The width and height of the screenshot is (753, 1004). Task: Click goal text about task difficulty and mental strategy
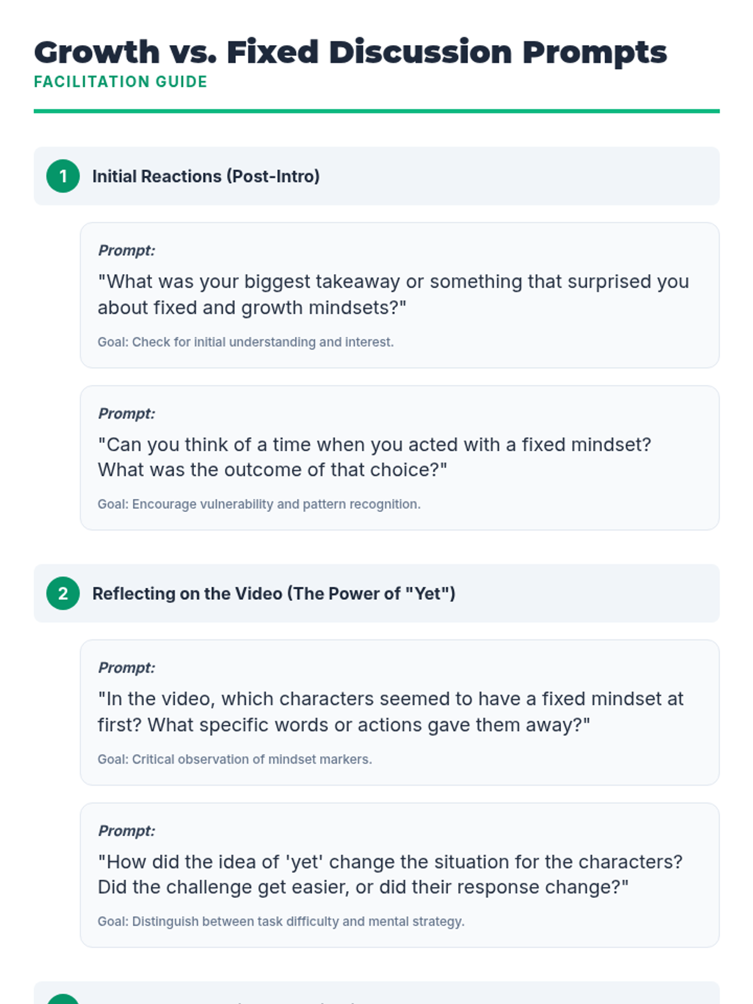point(281,922)
